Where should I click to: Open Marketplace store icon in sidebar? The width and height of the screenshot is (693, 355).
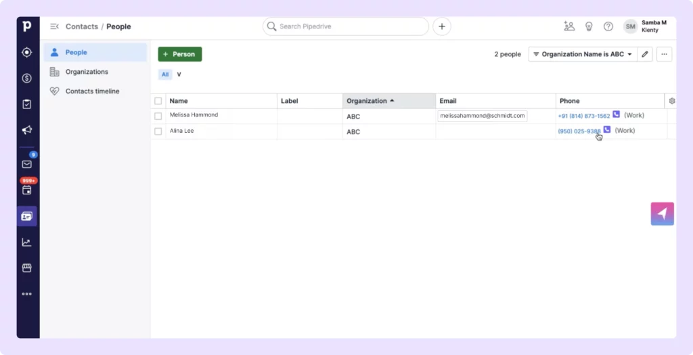27,268
